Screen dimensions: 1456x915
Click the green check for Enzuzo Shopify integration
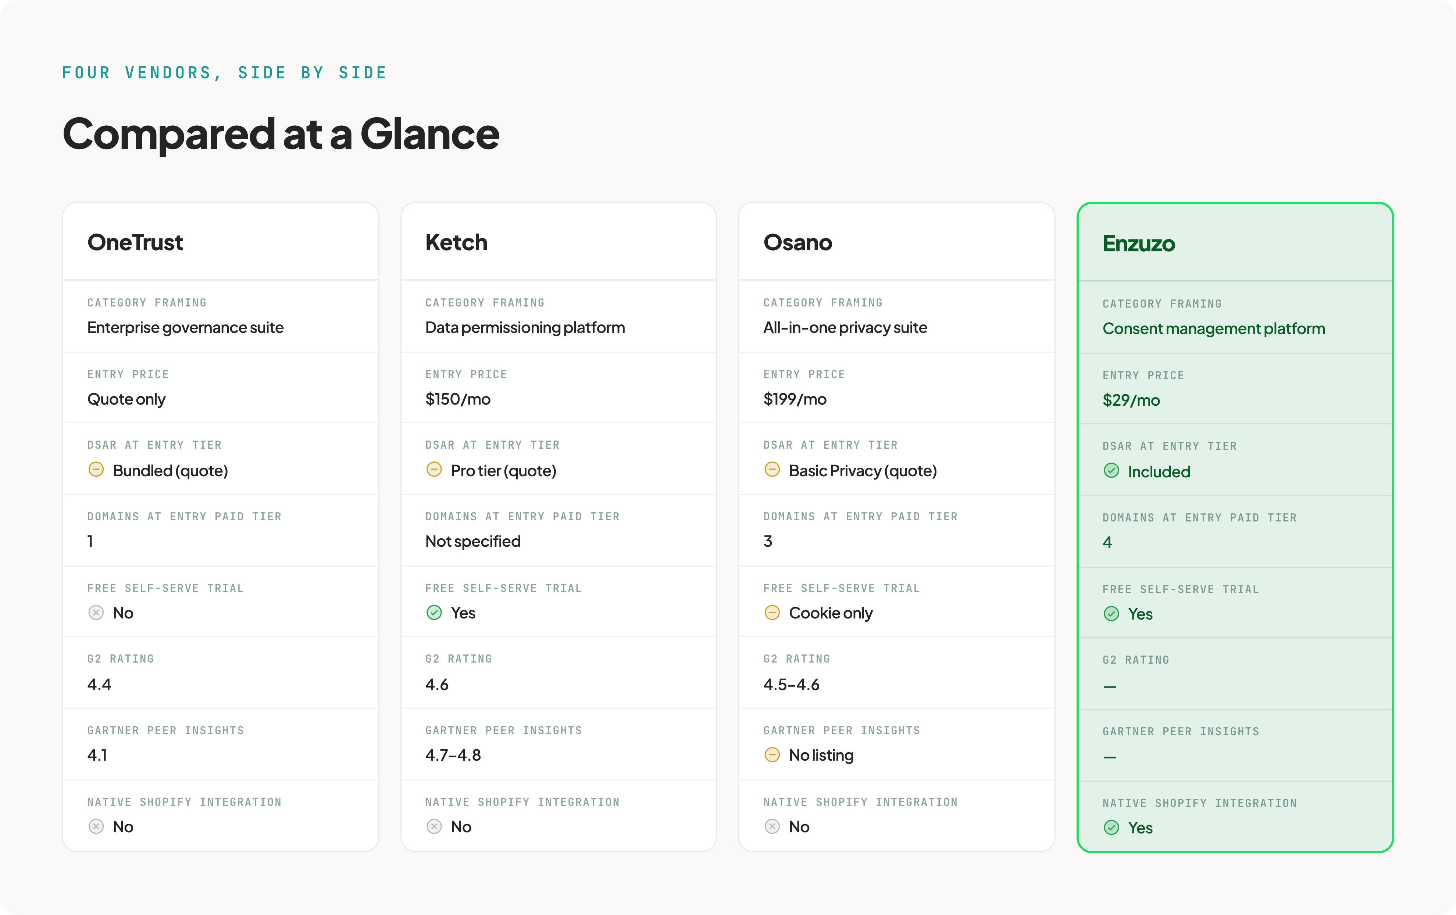1111,828
